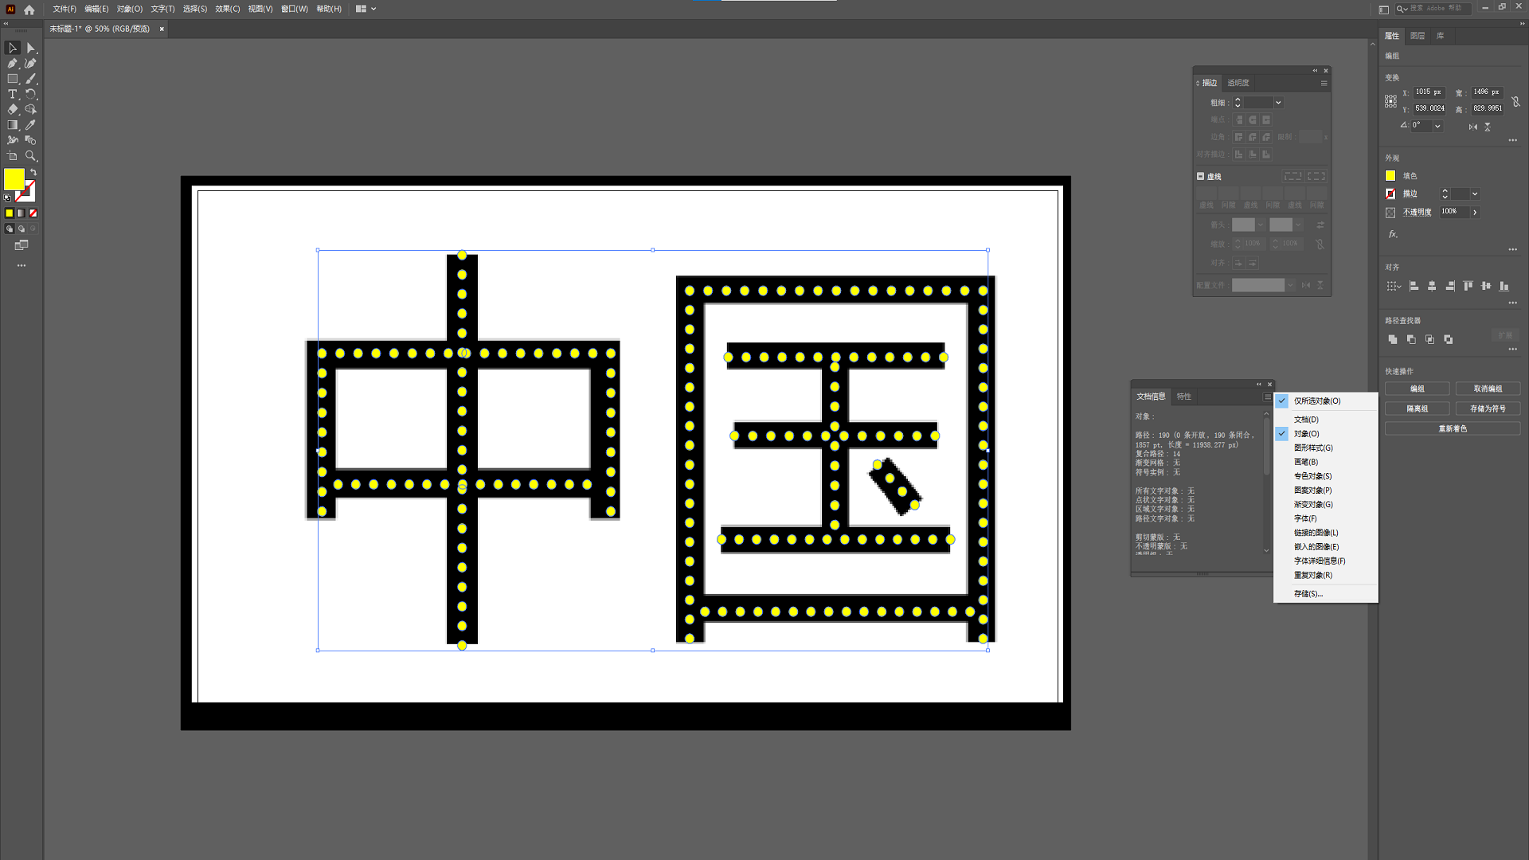This screenshot has width=1529, height=860.
Task: Click the horizontal align center icon
Action: point(1432,286)
